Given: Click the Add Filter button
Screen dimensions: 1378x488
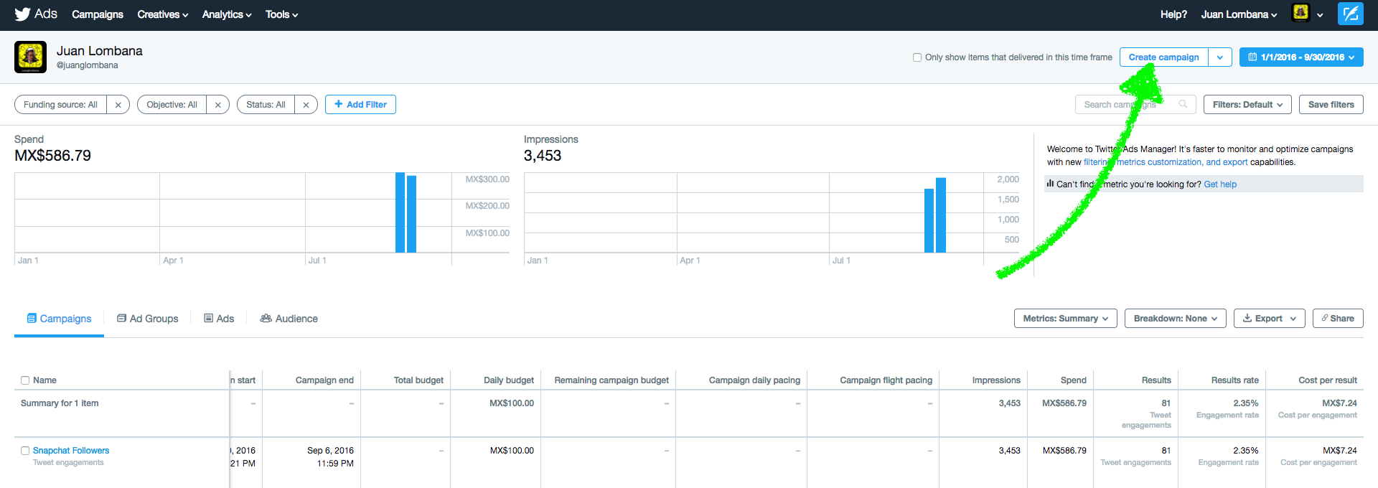Looking at the screenshot, I should pos(360,105).
